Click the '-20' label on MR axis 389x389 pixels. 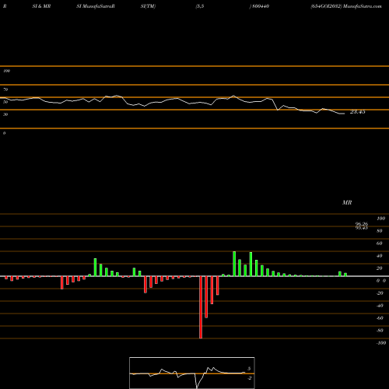click(380, 293)
